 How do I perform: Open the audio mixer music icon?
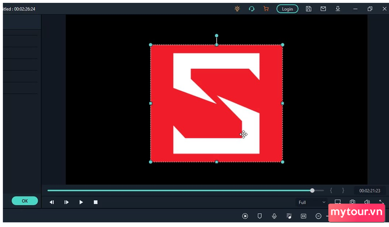point(289,216)
